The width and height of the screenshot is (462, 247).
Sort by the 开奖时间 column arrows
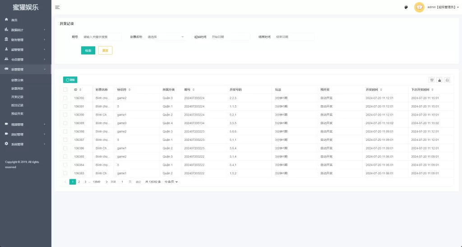(381, 89)
